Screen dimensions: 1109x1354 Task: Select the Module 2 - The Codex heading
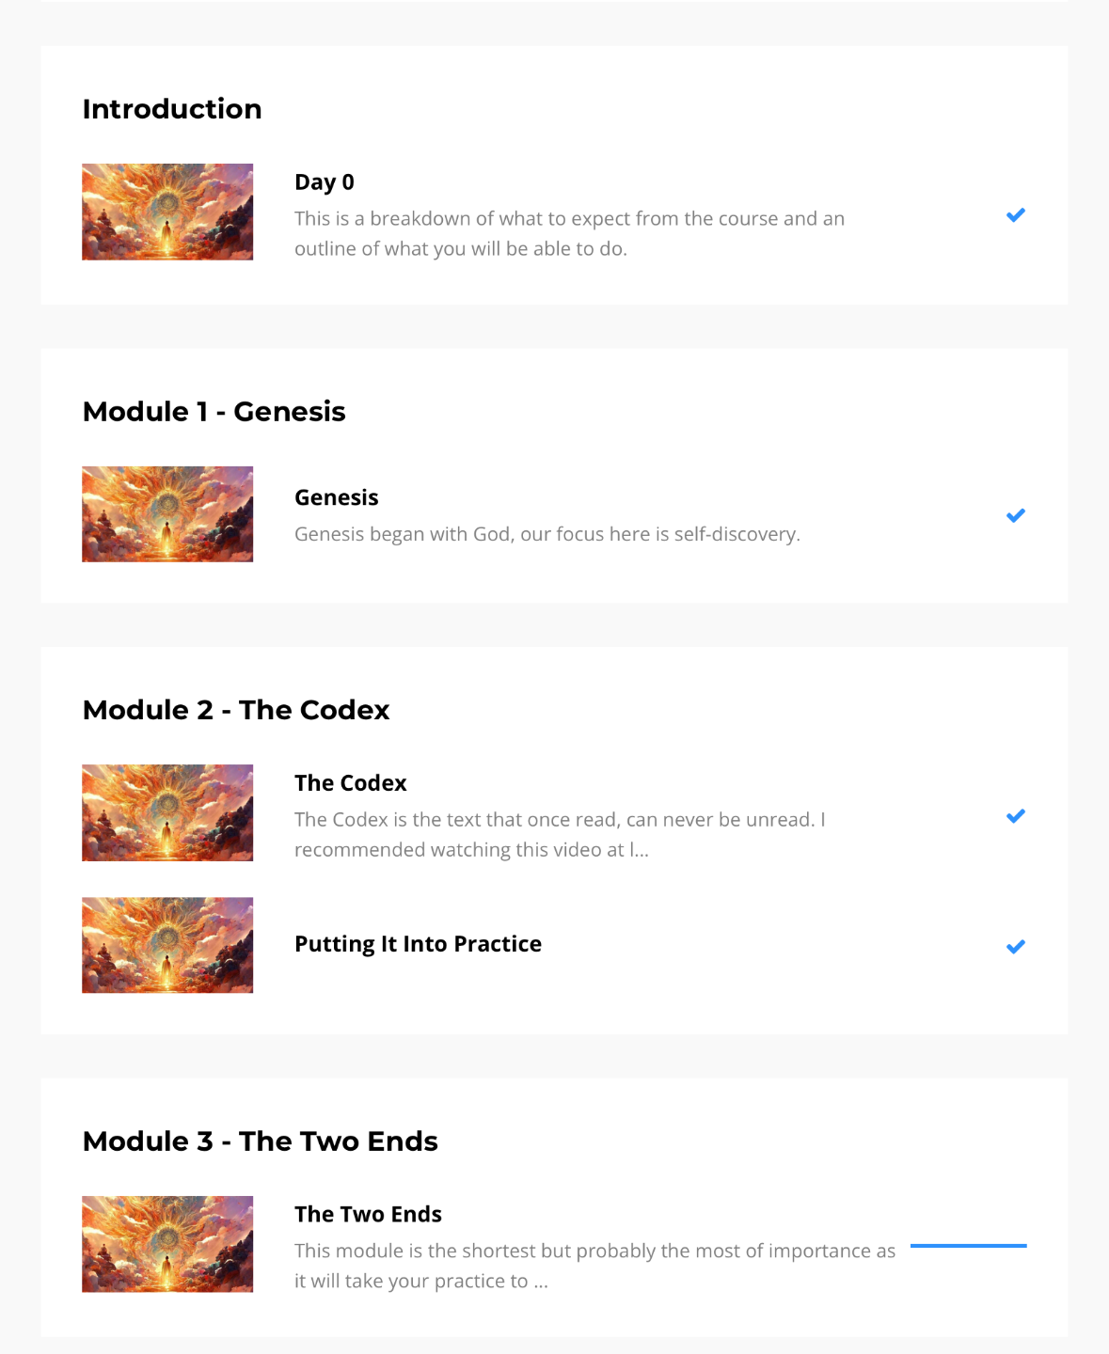tap(236, 710)
